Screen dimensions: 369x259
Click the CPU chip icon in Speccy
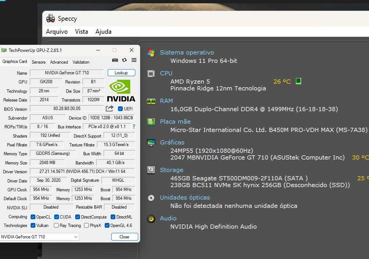pos(151,74)
